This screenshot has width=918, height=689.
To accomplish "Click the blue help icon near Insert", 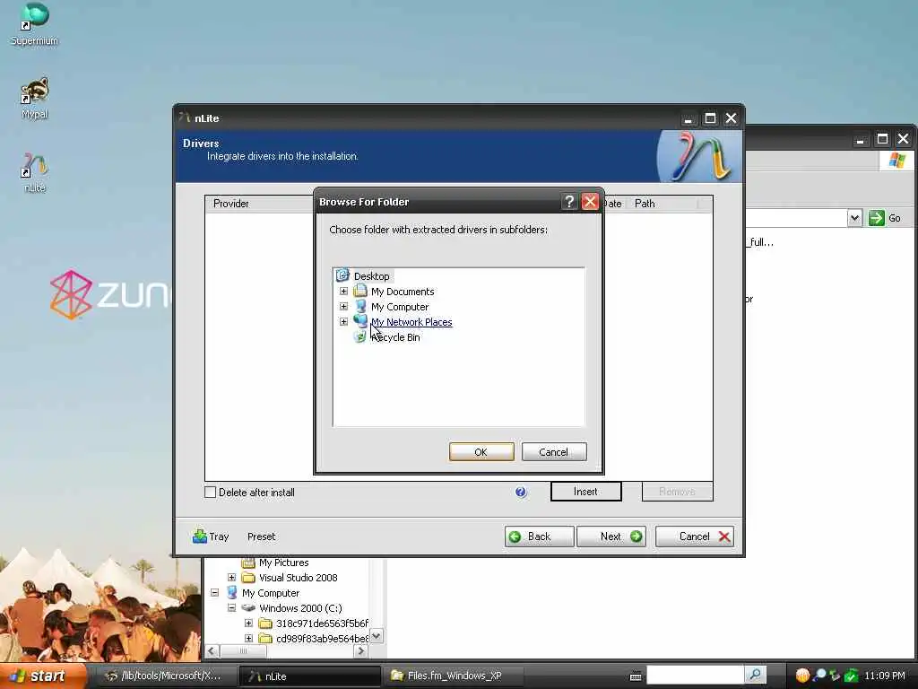I will [x=521, y=493].
